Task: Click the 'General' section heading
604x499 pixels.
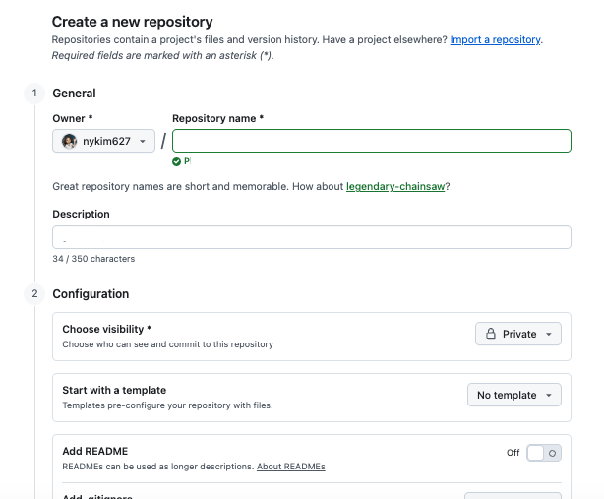Action: [74, 94]
